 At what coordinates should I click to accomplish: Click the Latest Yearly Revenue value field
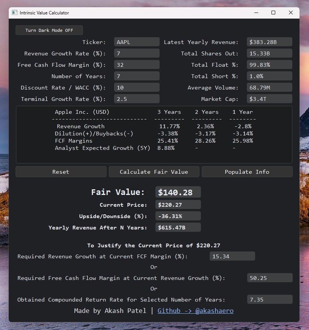click(x=270, y=42)
